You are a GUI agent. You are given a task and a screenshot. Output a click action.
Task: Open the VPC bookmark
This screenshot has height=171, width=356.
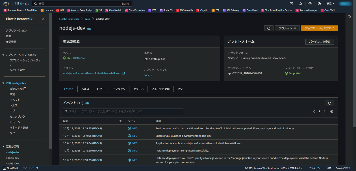click(x=152, y=10)
